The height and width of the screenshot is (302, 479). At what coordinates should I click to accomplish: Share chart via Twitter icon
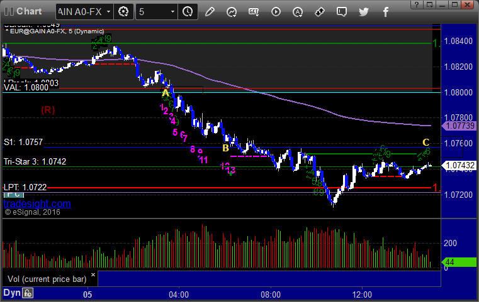[x=364, y=12]
